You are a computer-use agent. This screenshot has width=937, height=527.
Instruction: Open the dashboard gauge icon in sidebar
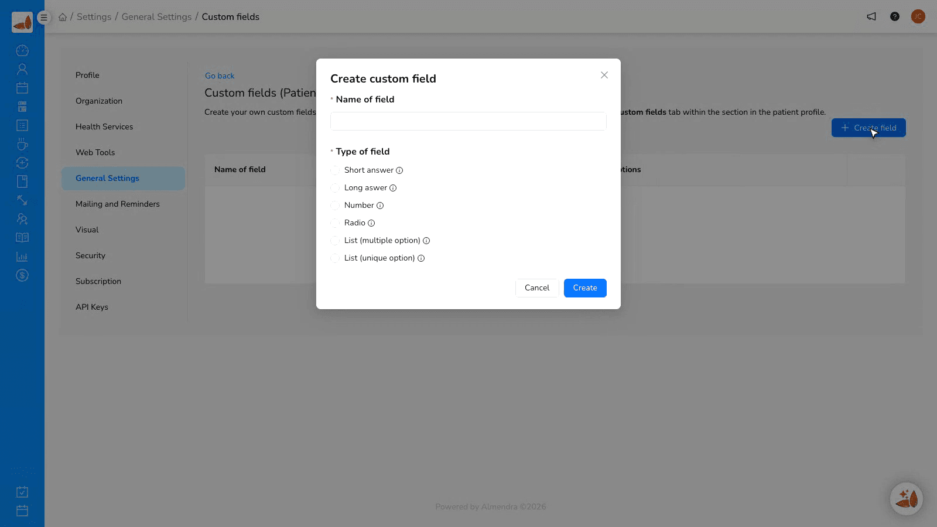[22, 50]
